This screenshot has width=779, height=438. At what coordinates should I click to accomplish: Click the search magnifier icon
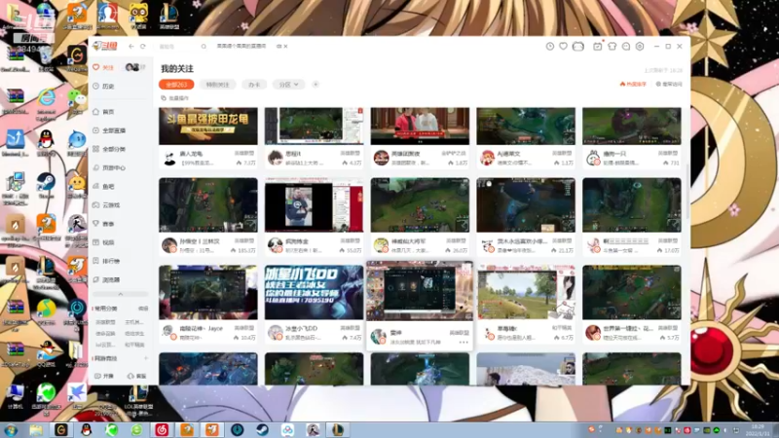click(x=204, y=46)
